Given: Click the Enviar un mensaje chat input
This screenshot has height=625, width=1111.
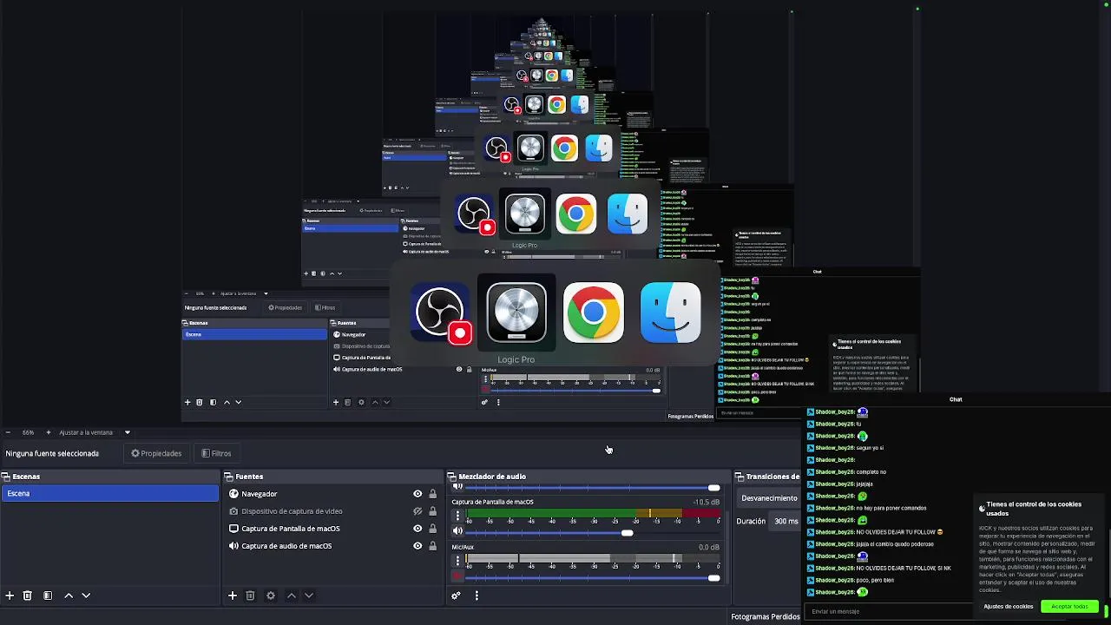Looking at the screenshot, I should pos(890,611).
